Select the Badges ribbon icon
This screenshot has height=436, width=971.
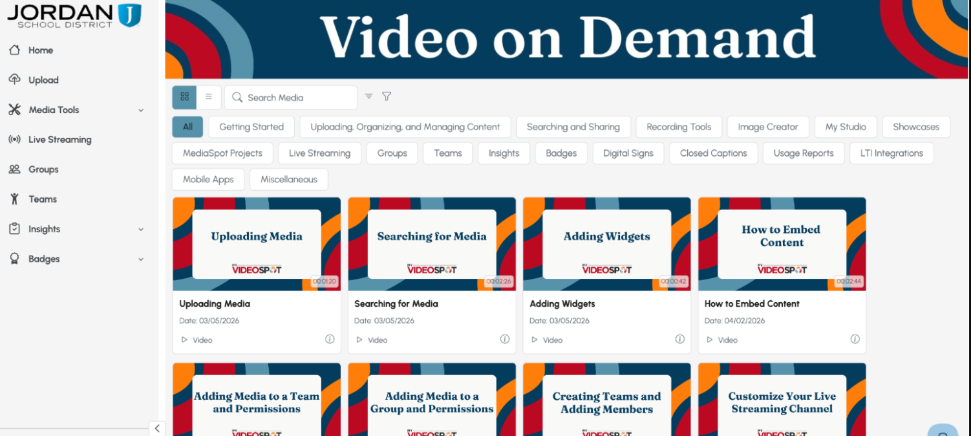pos(14,258)
